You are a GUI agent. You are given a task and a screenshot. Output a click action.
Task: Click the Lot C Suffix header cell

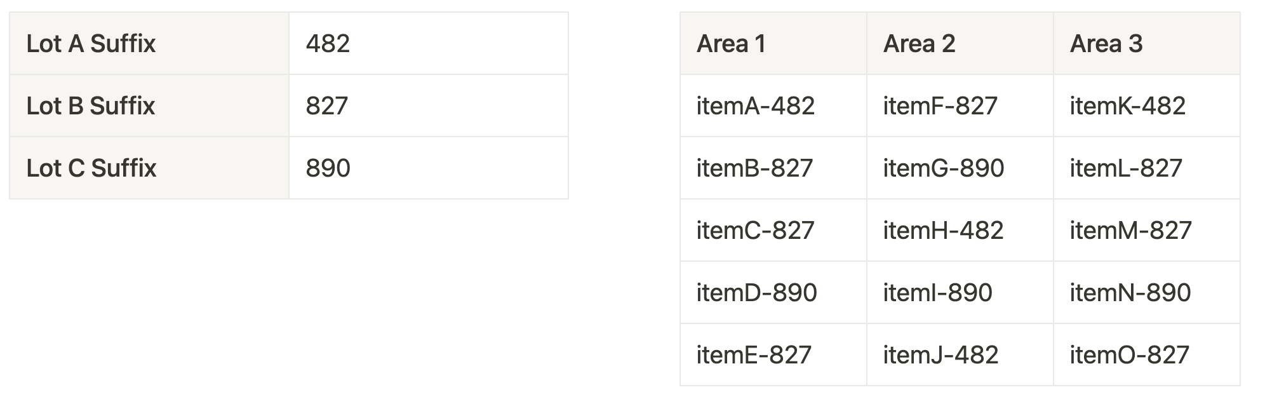click(x=149, y=168)
